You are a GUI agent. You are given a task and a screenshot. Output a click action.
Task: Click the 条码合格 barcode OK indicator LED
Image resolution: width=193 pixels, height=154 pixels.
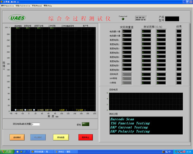coord(28,28)
